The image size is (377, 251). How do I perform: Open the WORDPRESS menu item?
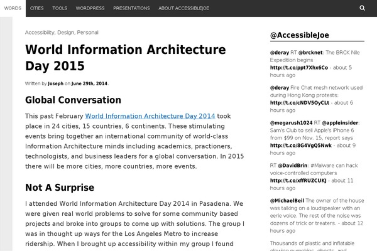(x=90, y=8)
